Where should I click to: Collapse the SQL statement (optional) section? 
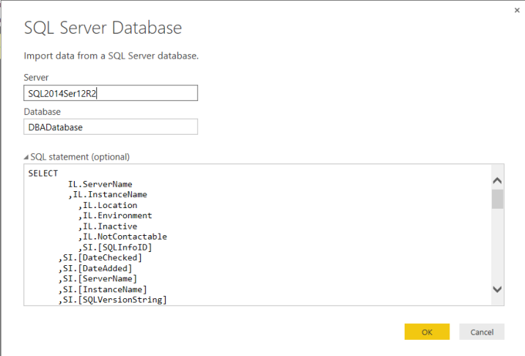pos(27,157)
